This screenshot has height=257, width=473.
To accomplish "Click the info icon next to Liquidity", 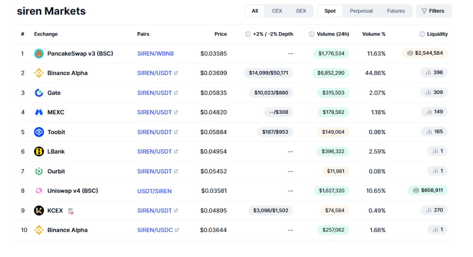I will pos(422,34).
